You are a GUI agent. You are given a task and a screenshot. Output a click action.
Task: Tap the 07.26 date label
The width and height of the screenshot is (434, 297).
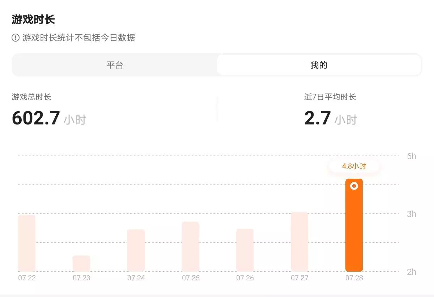245,278
